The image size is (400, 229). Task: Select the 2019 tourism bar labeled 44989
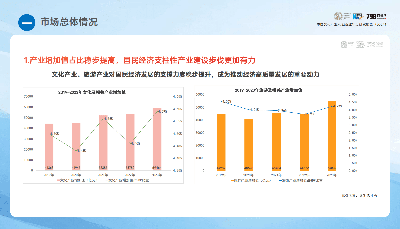click(221, 142)
